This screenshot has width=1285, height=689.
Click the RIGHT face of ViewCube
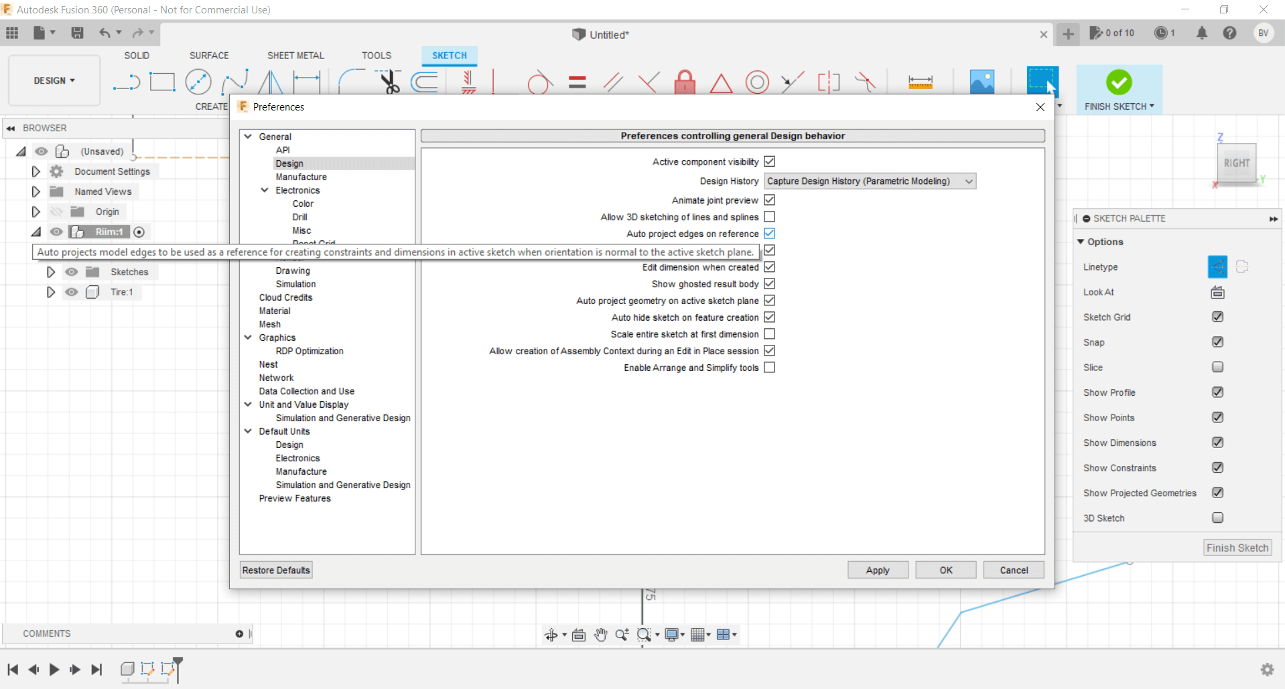coord(1236,163)
